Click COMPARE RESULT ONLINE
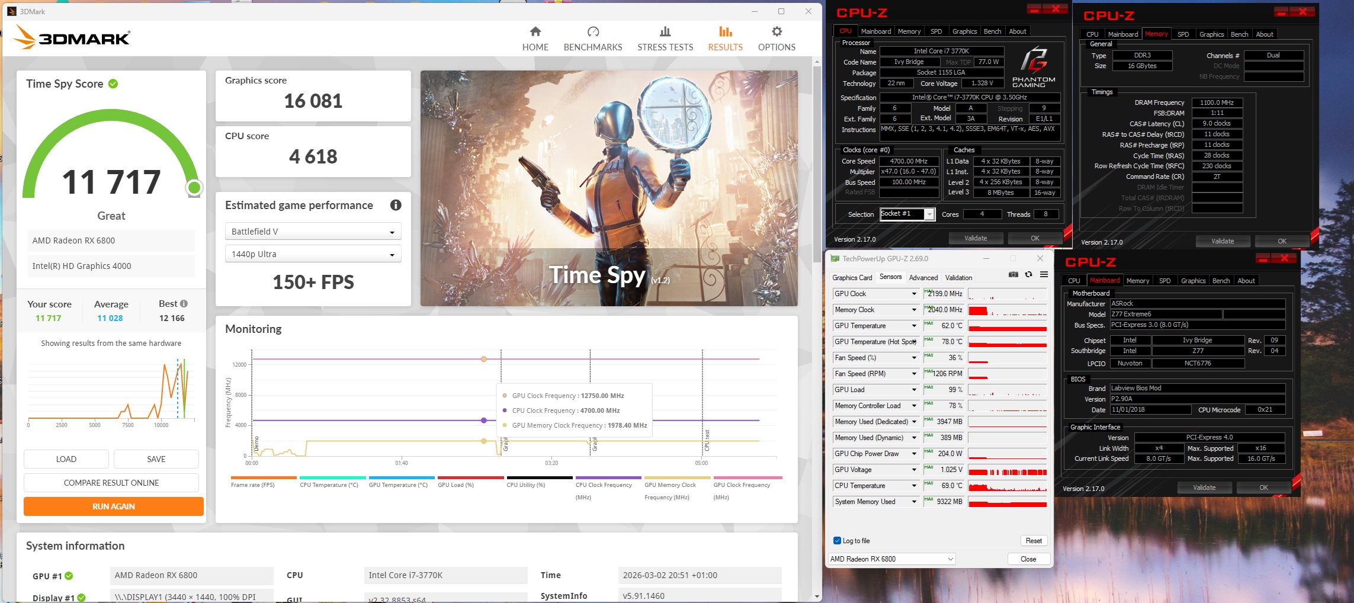1354x603 pixels. pos(111,483)
